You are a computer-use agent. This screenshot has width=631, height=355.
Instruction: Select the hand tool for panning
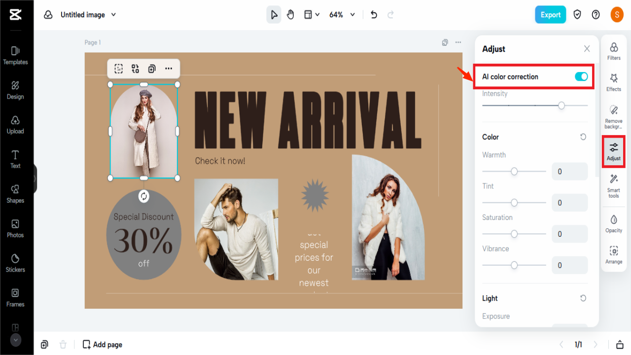290,14
